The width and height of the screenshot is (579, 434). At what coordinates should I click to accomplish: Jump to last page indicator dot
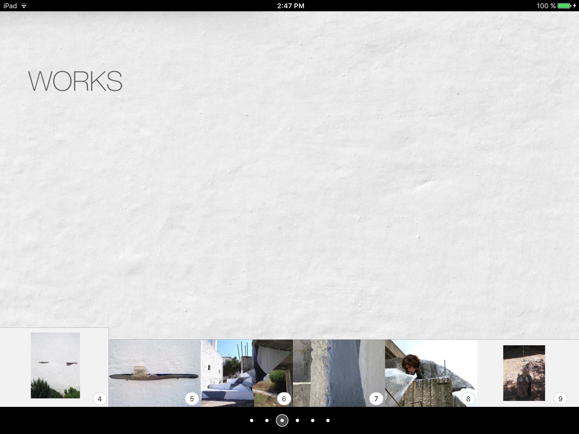coord(328,420)
